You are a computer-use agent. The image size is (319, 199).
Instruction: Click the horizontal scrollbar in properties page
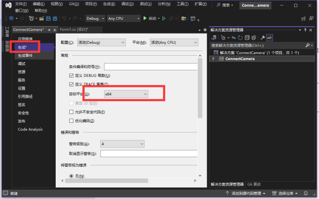pyautogui.click(x=107, y=181)
